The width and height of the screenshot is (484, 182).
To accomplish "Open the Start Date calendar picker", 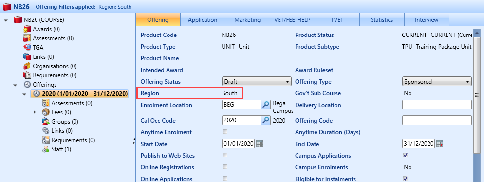I will pyautogui.click(x=259, y=144).
